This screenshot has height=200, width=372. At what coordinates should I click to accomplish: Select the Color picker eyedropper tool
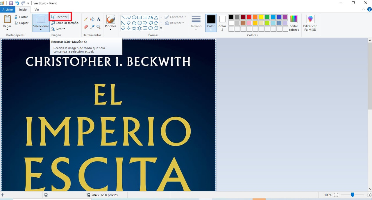click(x=92, y=27)
